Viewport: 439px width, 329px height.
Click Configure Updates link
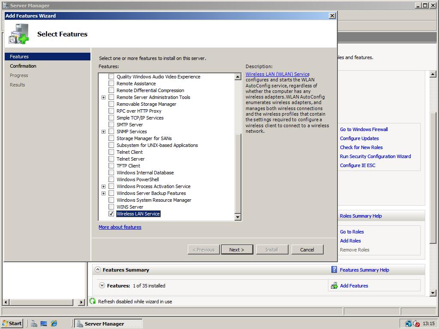click(359, 138)
